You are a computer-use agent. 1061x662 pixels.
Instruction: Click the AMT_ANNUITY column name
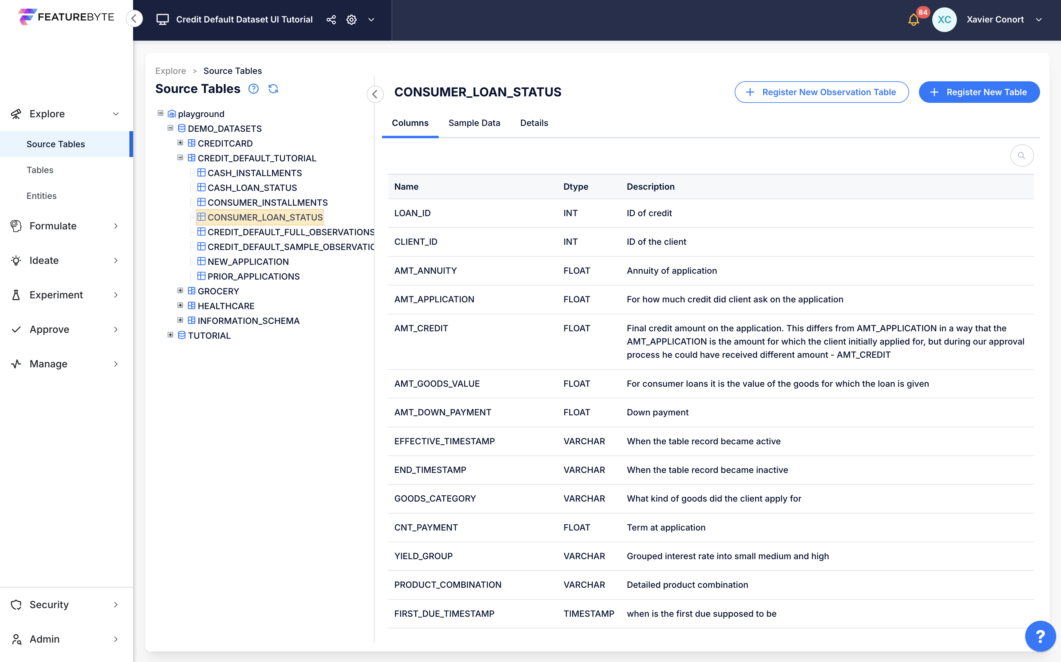coord(425,271)
